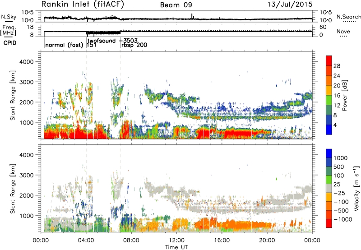The width and height of the screenshot is (361, 250).
Task: Click the "2000" tick of the velocity panel
Action: pyautogui.click(x=27, y=195)
